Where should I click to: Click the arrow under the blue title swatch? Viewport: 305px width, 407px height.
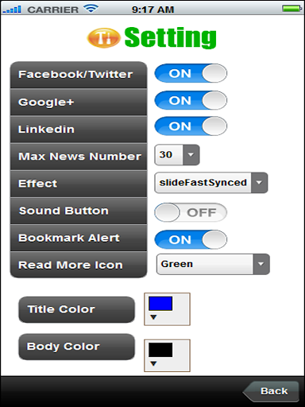pyautogui.click(x=153, y=317)
